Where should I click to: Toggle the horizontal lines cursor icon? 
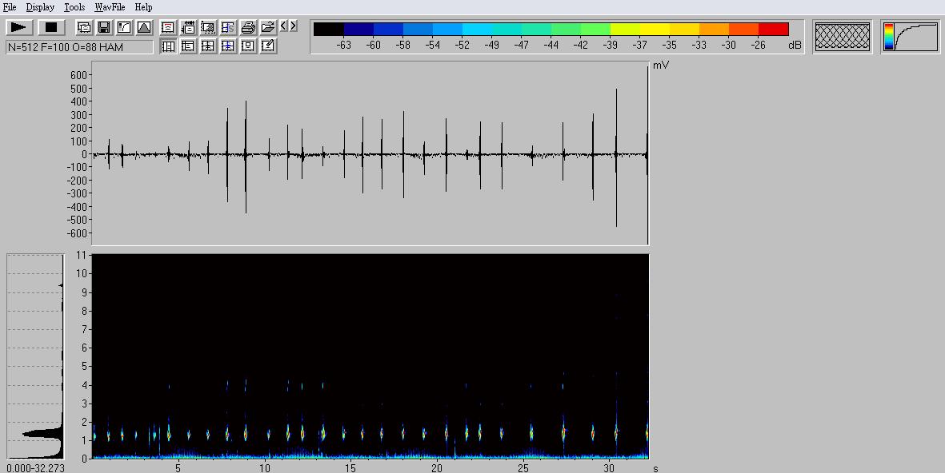(x=188, y=46)
